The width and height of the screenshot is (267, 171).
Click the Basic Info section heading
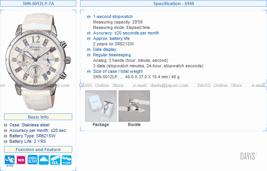(38, 117)
